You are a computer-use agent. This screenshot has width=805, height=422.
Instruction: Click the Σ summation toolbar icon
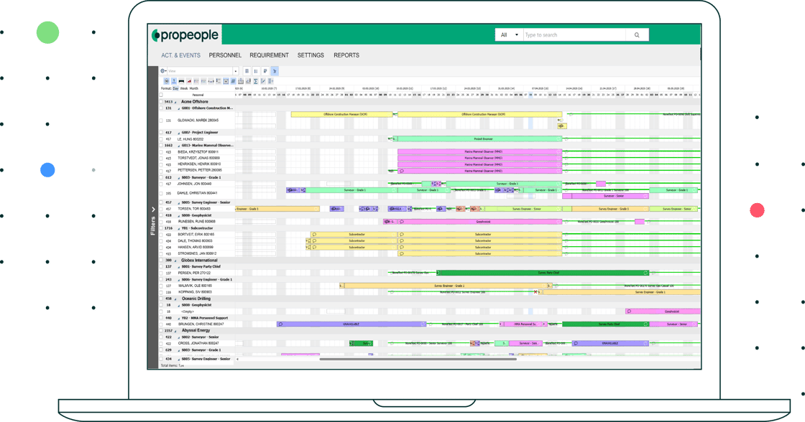(x=255, y=80)
